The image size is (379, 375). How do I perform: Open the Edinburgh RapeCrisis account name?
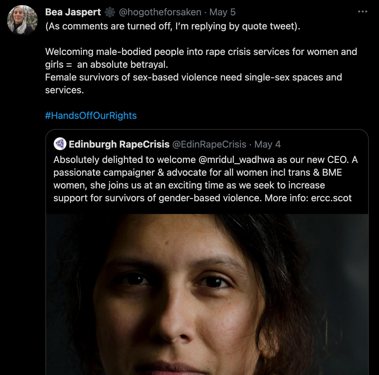click(119, 144)
